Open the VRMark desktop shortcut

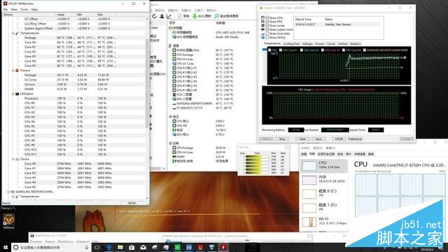point(8,221)
